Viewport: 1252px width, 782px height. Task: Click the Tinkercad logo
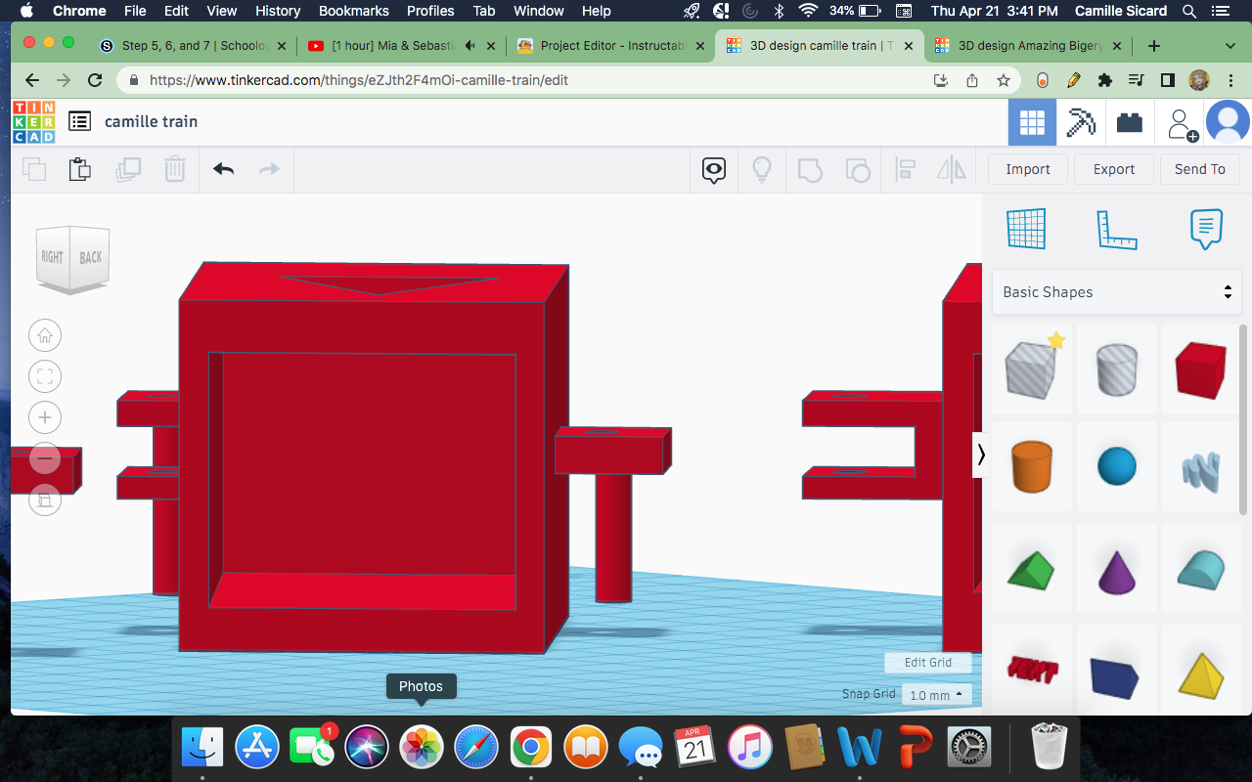[34, 122]
